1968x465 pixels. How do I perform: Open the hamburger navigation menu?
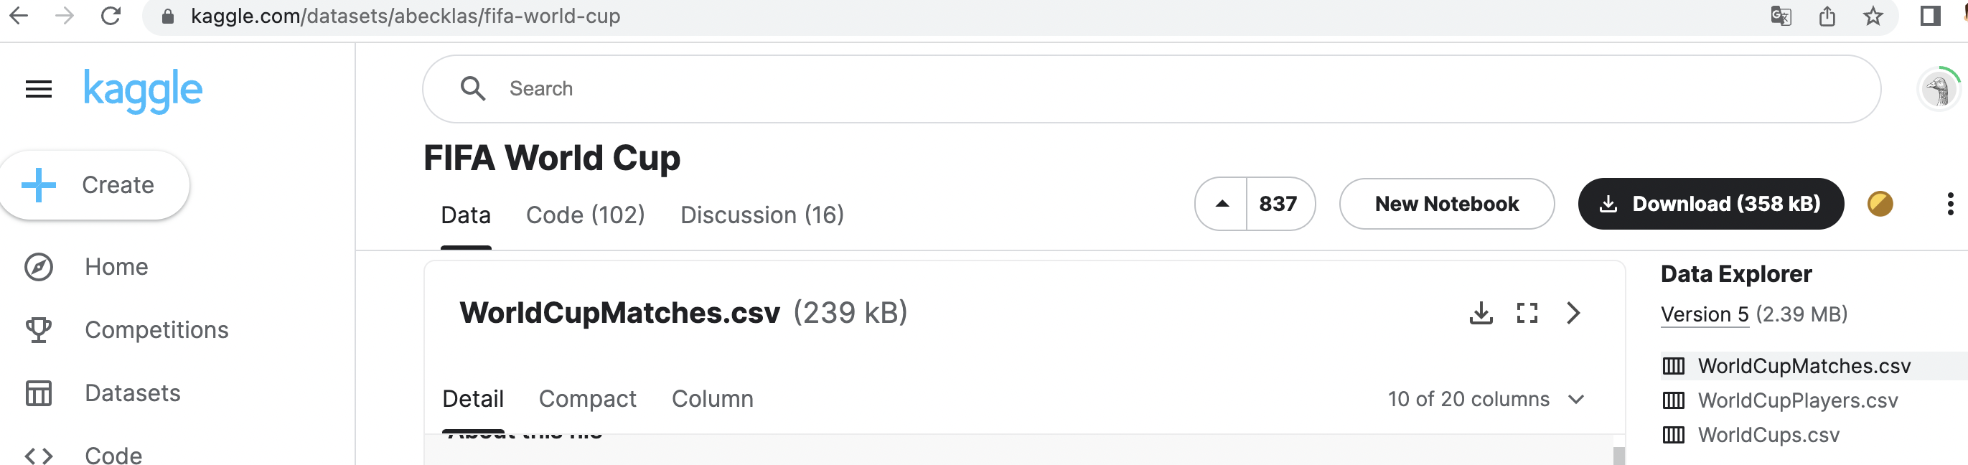tap(39, 90)
